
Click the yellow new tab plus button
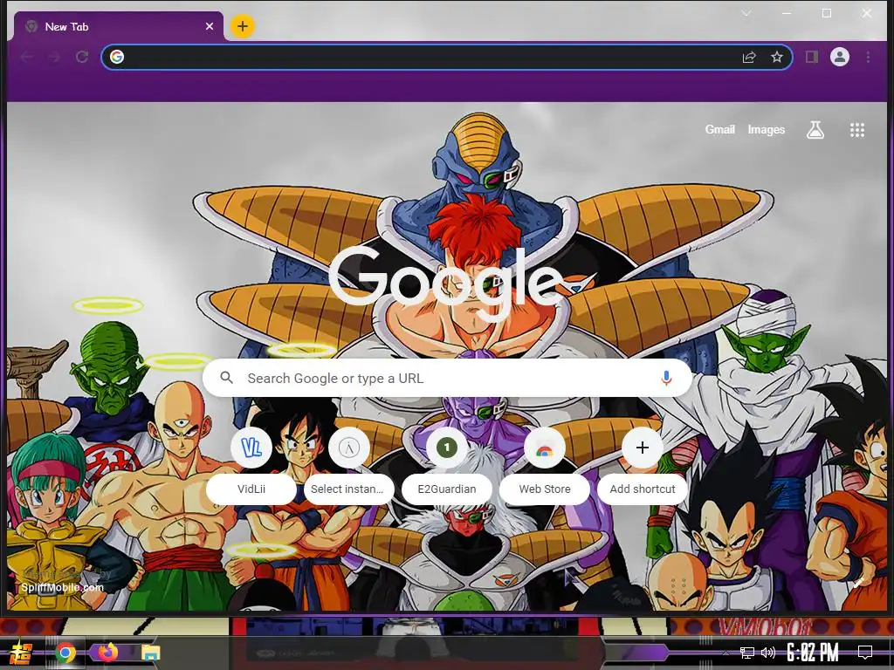pos(243,26)
